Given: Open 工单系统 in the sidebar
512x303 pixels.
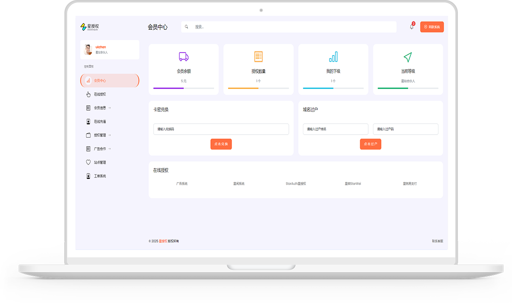Looking at the screenshot, I should click(100, 176).
